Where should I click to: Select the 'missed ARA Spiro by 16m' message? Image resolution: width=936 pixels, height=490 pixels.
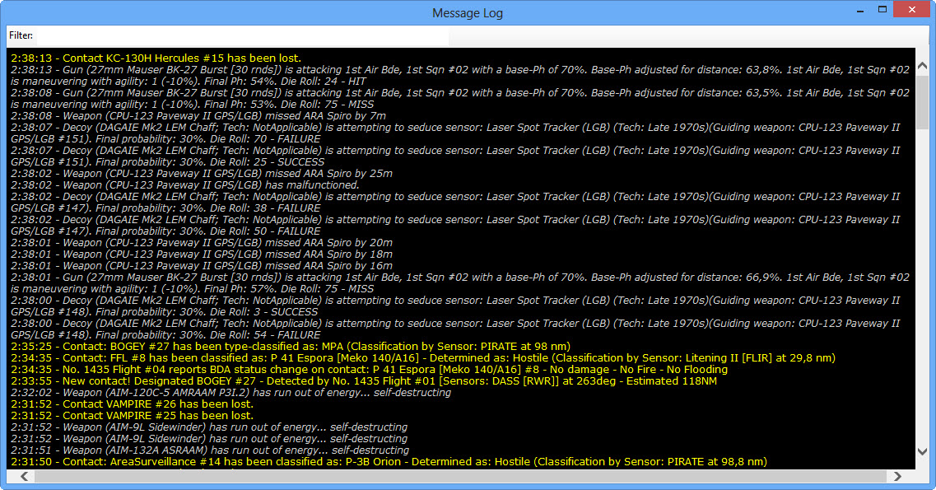(202, 266)
